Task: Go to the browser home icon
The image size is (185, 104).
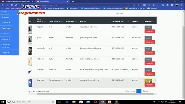Action: [x=16, y=5]
